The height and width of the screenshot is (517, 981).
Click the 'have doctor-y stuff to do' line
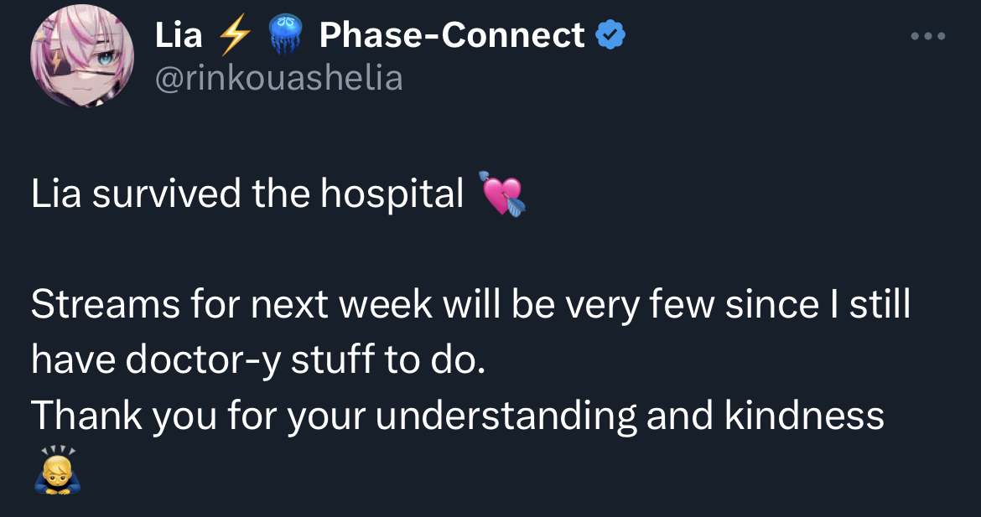pyautogui.click(x=258, y=360)
